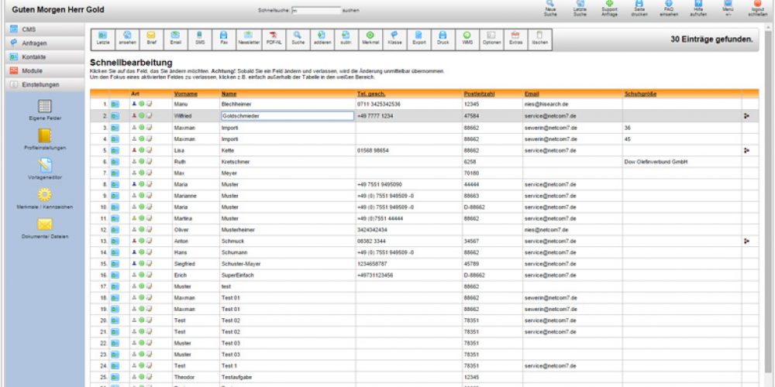
Task: Click the Brief toolbar icon
Action: coord(151,39)
